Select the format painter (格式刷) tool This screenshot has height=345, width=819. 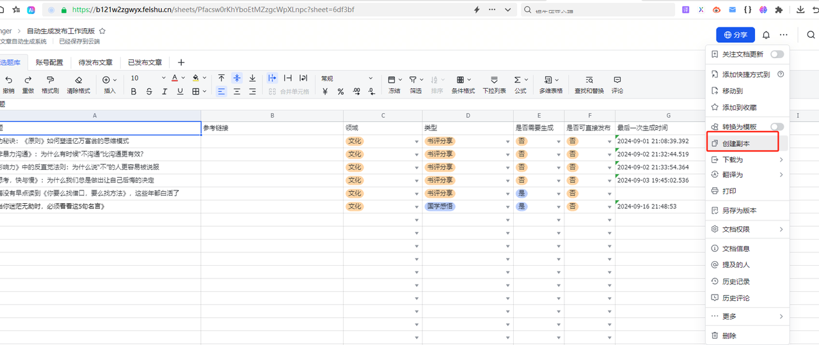coord(51,79)
